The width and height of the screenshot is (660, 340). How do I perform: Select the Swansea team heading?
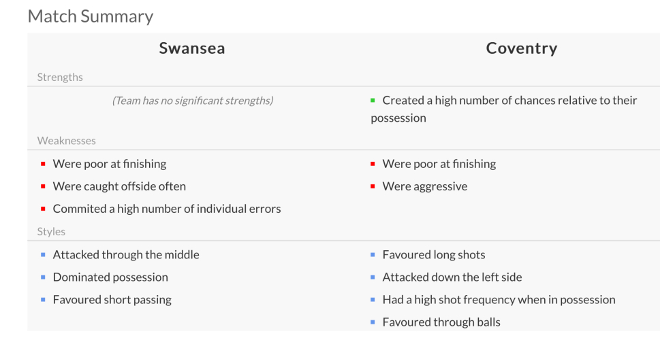(x=193, y=48)
